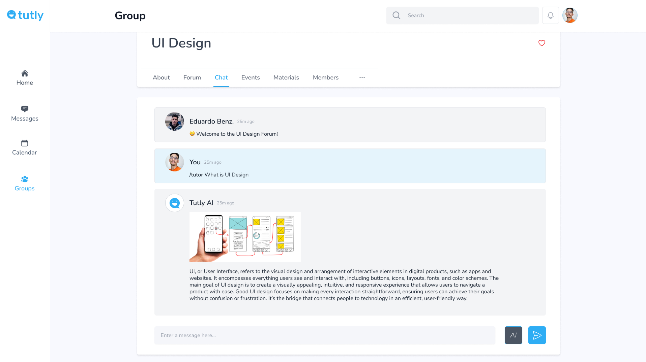Open the Calendar sidebar item

(25, 147)
